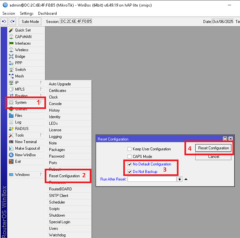Click the Safe Mode button
This screenshot has width=240, height=238.
click(30, 21)
